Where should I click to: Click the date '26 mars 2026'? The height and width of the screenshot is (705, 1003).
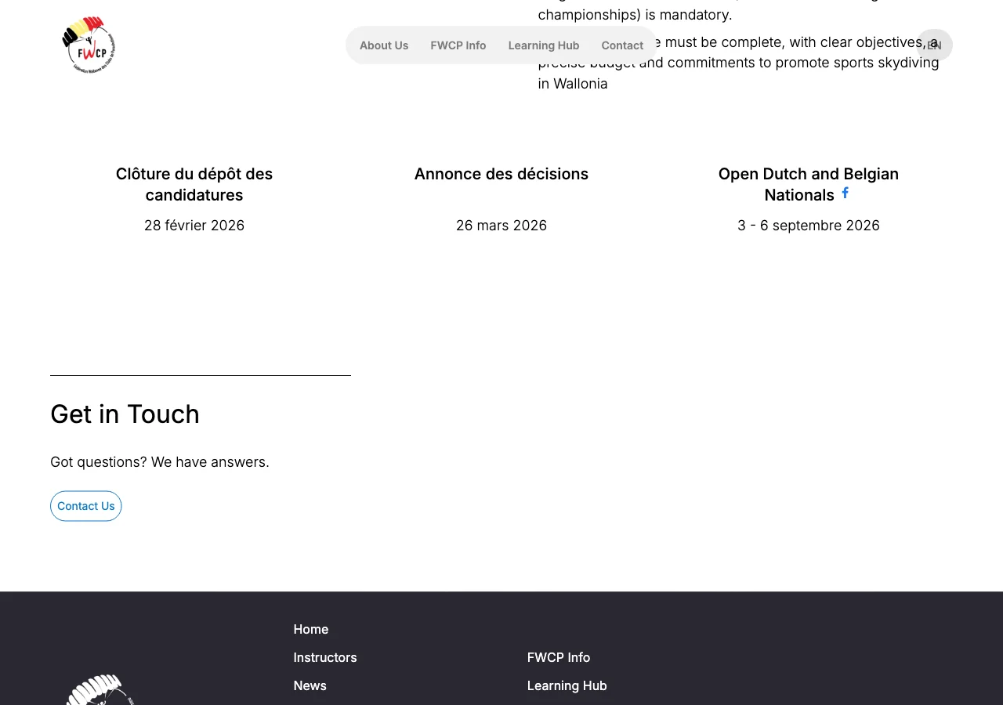[501, 226]
